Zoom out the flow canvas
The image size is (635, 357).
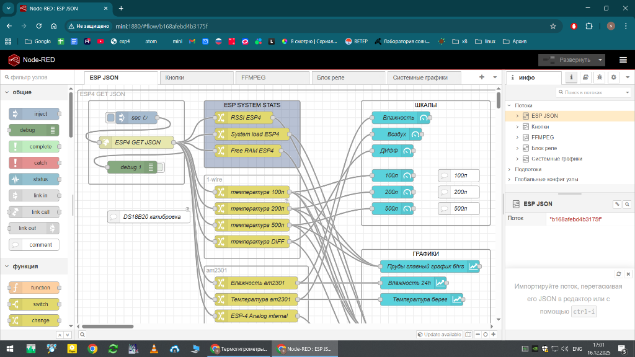pos(477,335)
